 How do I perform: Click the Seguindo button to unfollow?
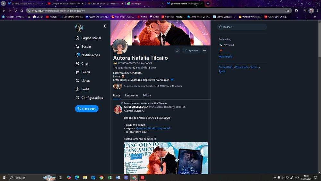click(x=191, y=50)
